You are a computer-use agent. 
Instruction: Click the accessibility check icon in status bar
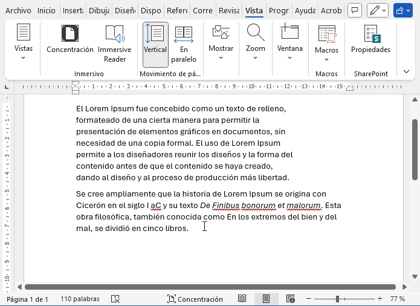[x=115, y=299]
